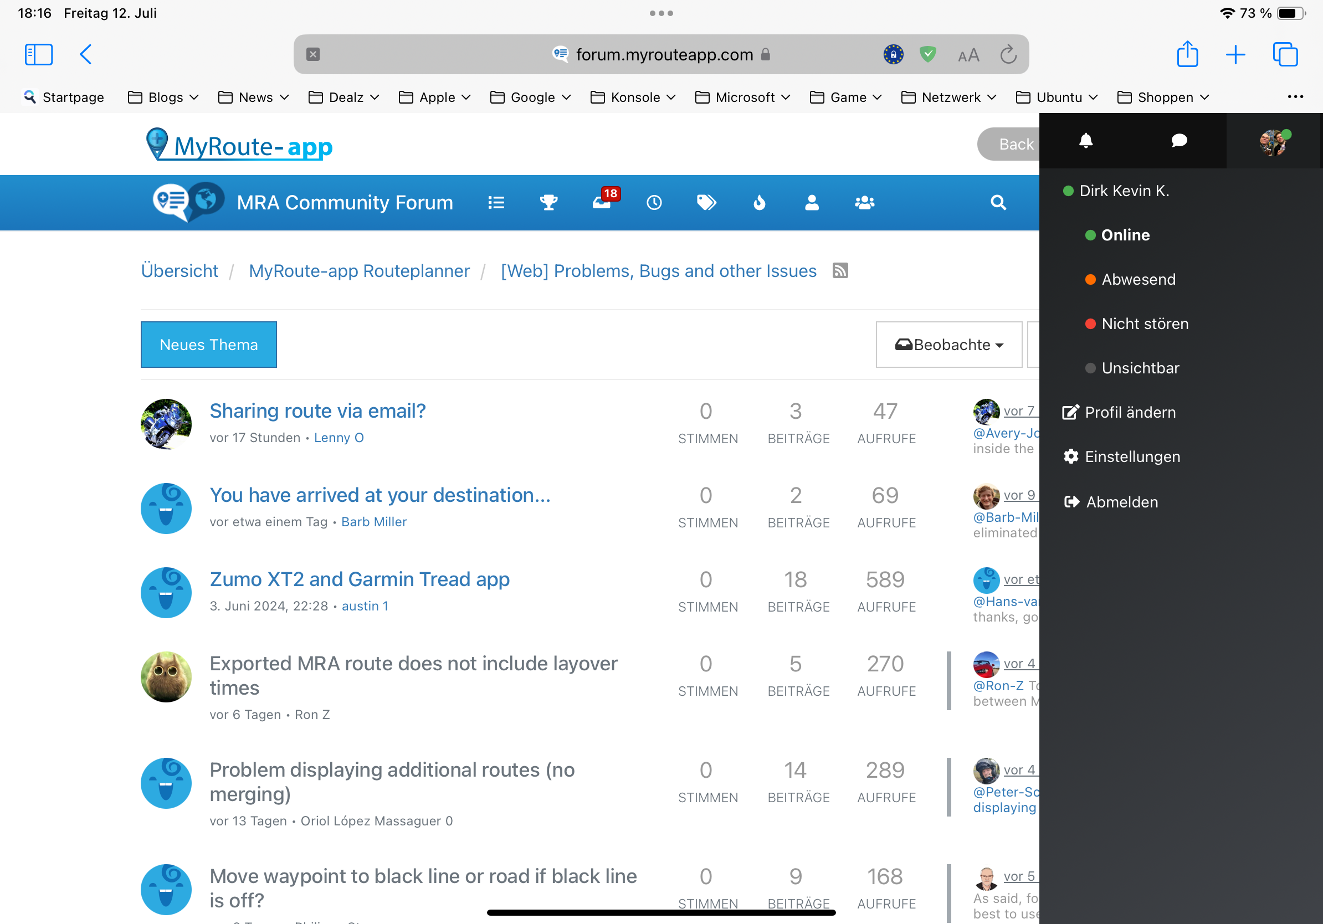This screenshot has height=924, width=1323.
Task: Choose Abmelden to log out
Action: point(1110,502)
